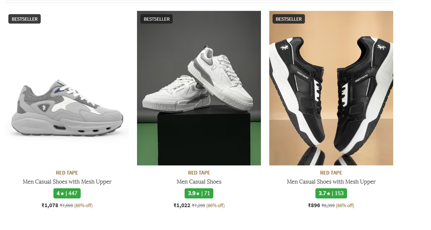Click the ₹1,078 price
Screen dimensions: 431x230
click(x=50, y=205)
